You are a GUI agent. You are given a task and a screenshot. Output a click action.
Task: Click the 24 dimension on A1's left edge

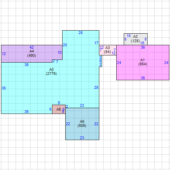click(119, 63)
